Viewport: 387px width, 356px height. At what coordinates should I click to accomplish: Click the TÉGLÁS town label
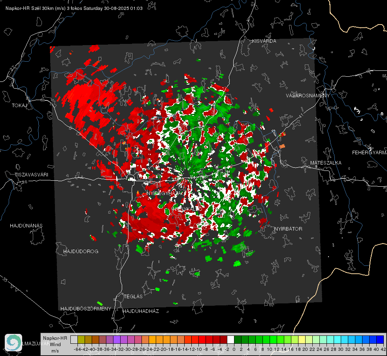click(x=133, y=297)
